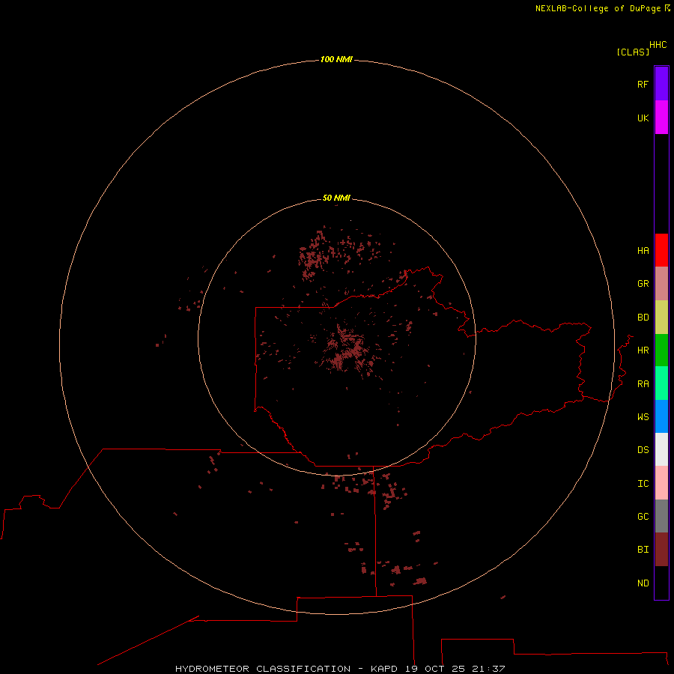Click the BI legend label
The image size is (674, 674).
(643, 550)
